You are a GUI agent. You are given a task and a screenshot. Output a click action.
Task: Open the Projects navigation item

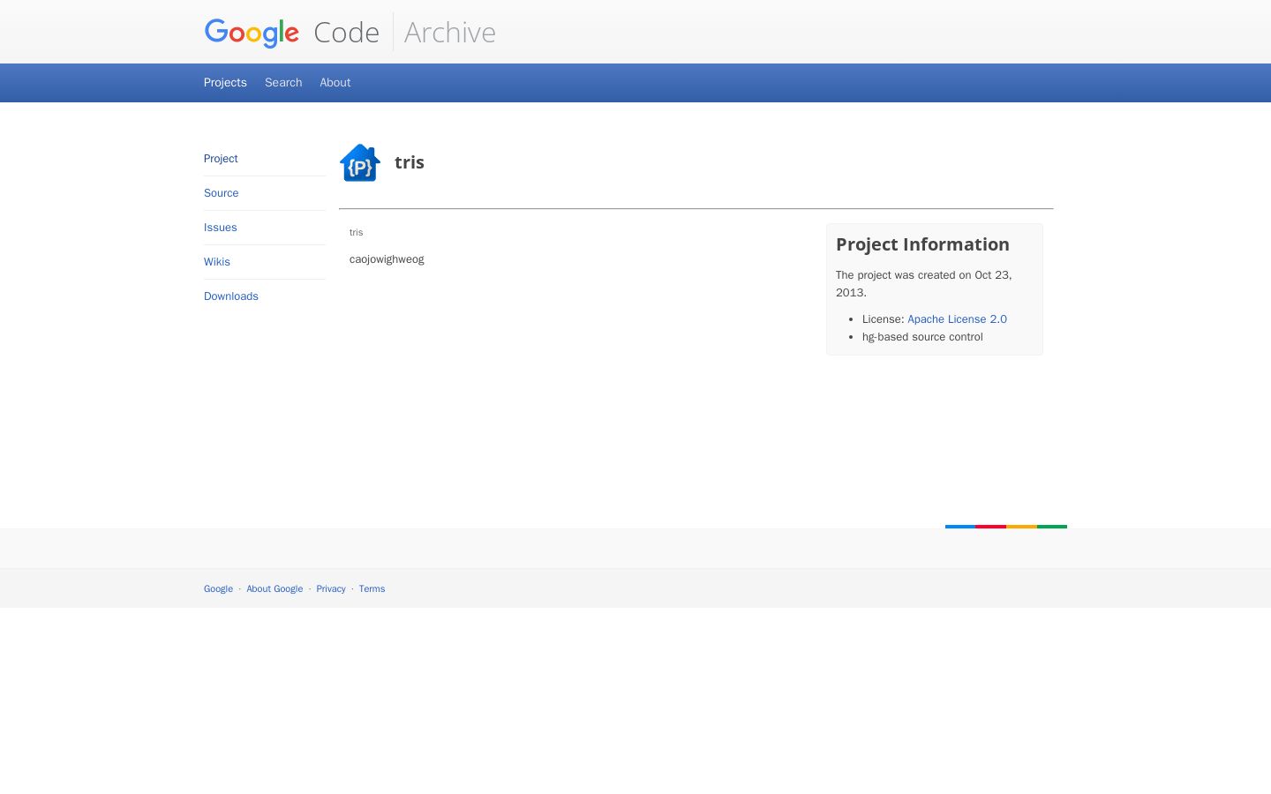tap(225, 82)
